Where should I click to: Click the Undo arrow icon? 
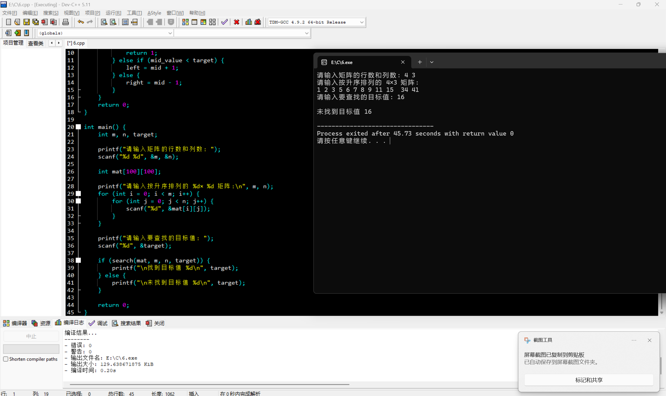81,22
